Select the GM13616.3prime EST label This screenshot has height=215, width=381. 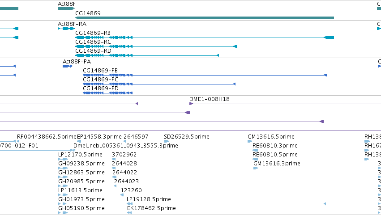coord(277,164)
